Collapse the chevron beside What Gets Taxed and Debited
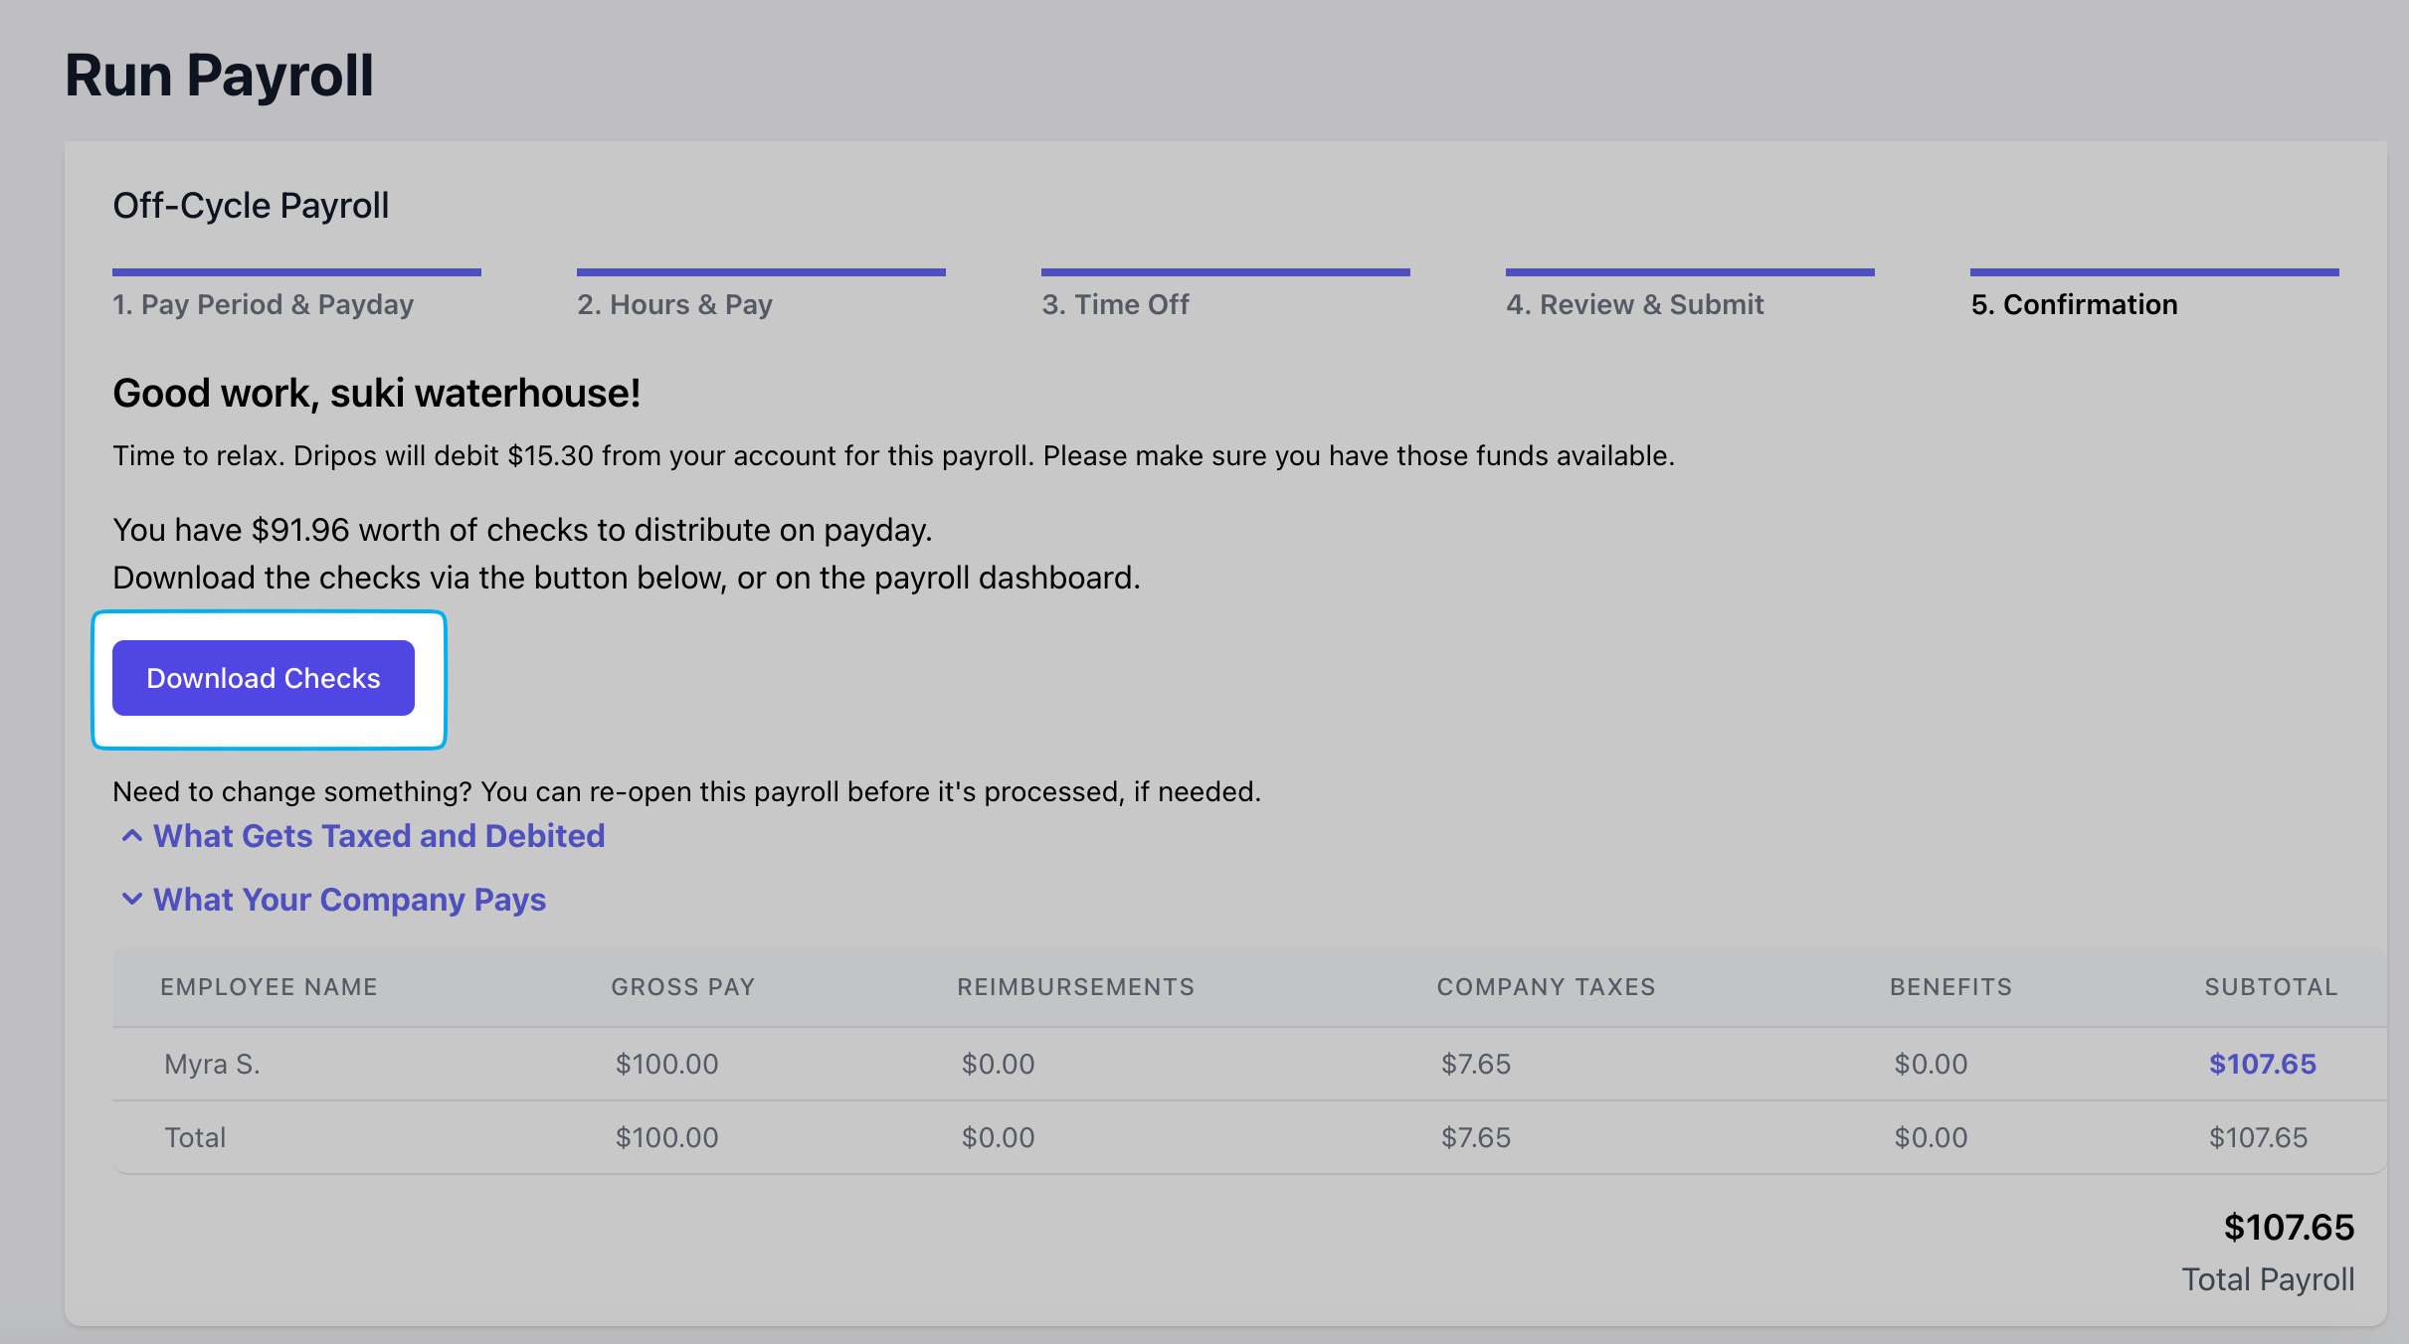Viewport: 2409px width, 1344px height. coord(131,836)
